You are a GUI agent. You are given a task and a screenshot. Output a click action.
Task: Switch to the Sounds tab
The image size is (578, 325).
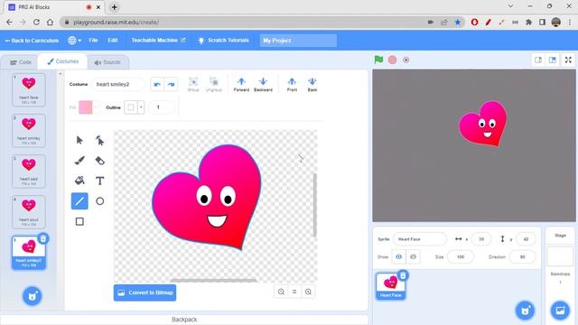tap(107, 62)
